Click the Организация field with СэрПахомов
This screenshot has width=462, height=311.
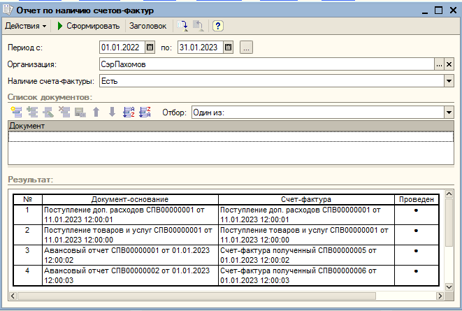click(267, 64)
